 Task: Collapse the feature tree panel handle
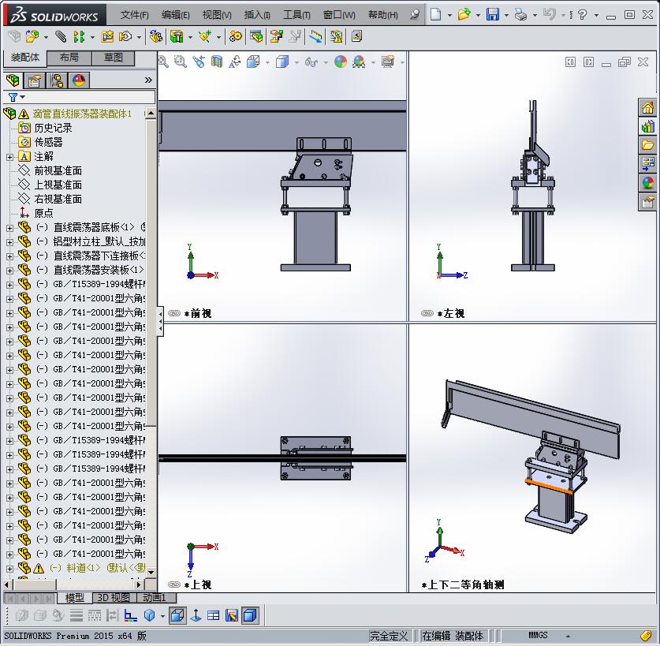160,321
